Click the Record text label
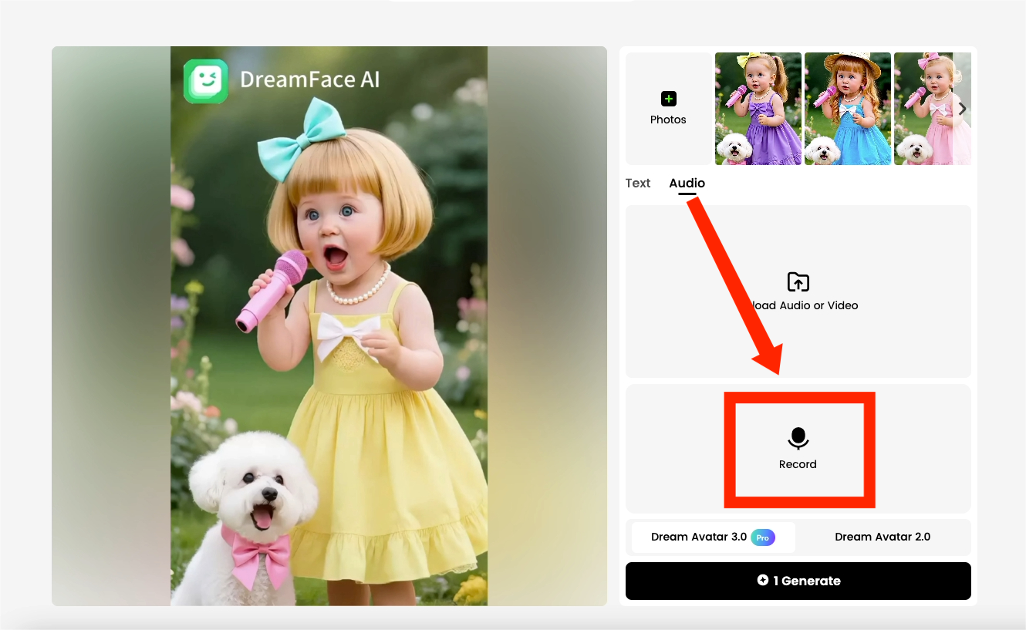Viewport: 1026px width, 630px height. 798,464
